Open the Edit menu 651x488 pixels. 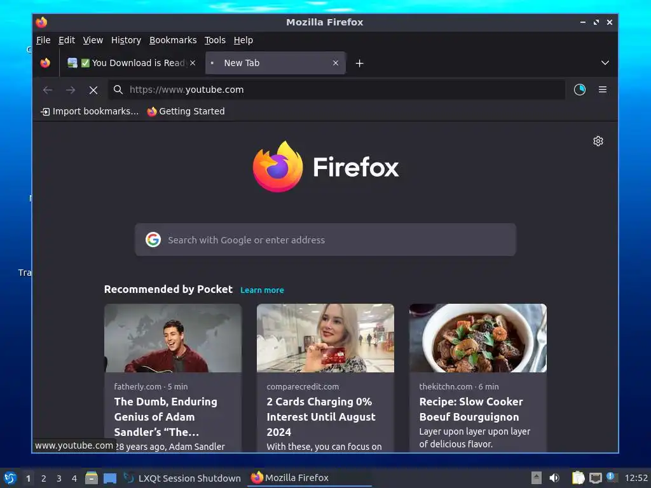(x=66, y=40)
